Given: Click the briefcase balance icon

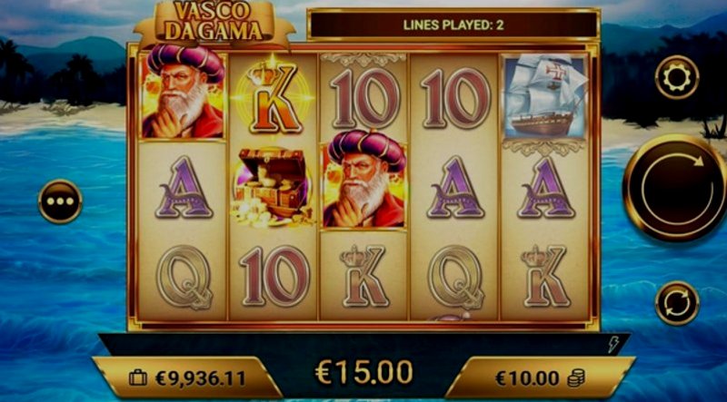Looking at the screenshot, I should pyautogui.click(x=138, y=377).
